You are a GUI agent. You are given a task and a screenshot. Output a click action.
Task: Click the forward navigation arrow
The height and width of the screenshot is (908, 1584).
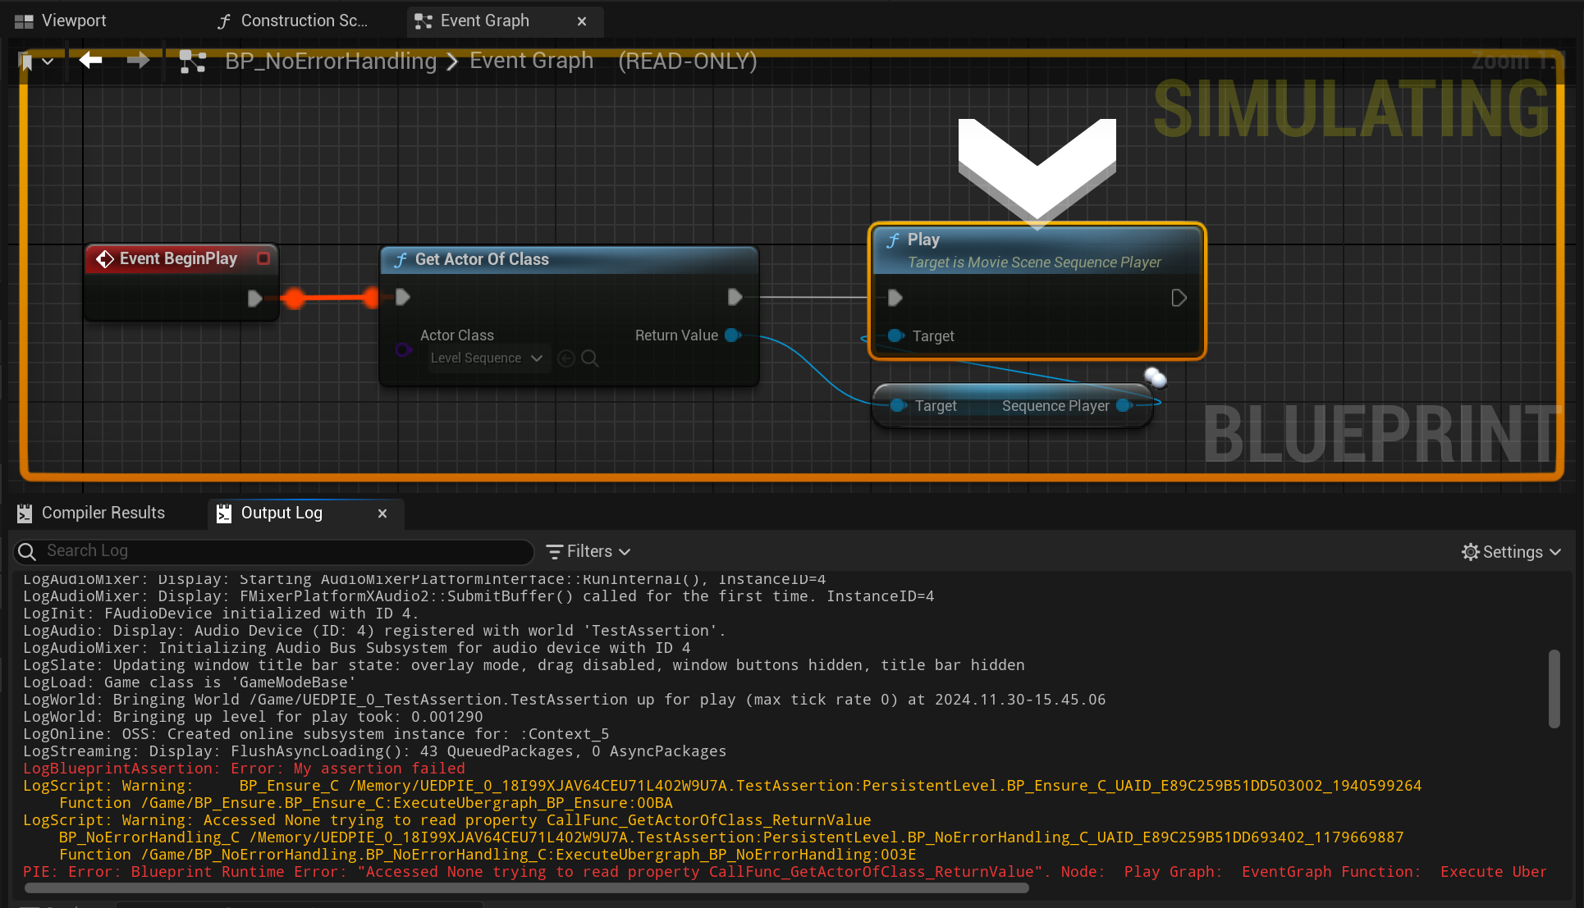tap(139, 61)
